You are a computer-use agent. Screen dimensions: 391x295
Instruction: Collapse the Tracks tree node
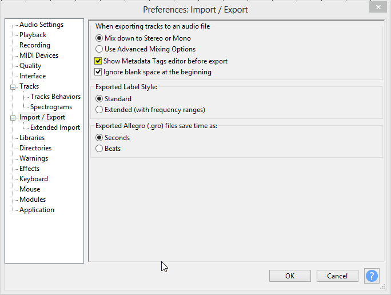[x=13, y=87]
